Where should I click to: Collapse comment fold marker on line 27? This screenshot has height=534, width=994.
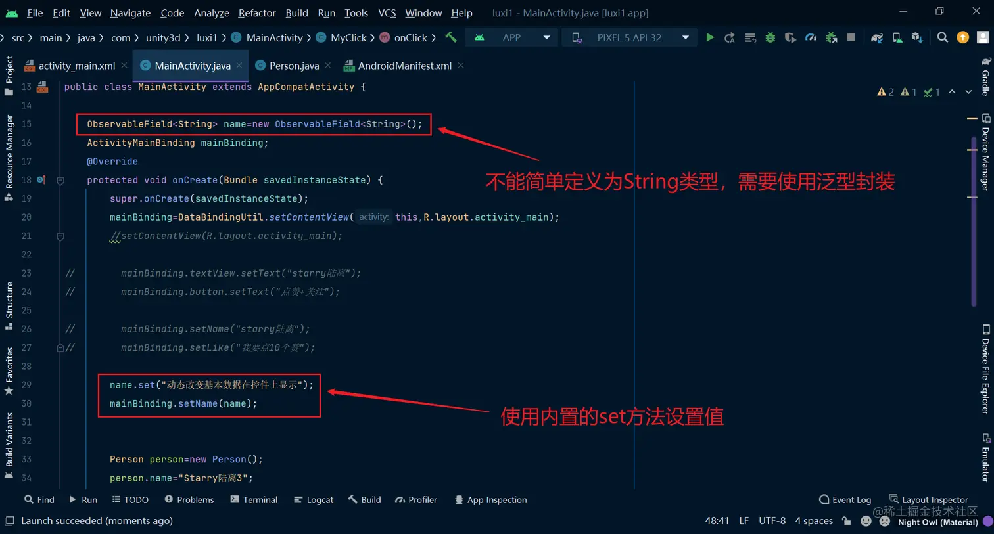pos(60,348)
